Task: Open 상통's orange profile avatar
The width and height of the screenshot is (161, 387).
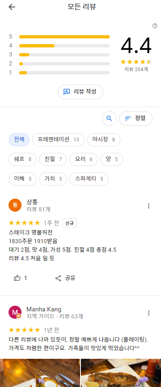Action: pos(15,205)
